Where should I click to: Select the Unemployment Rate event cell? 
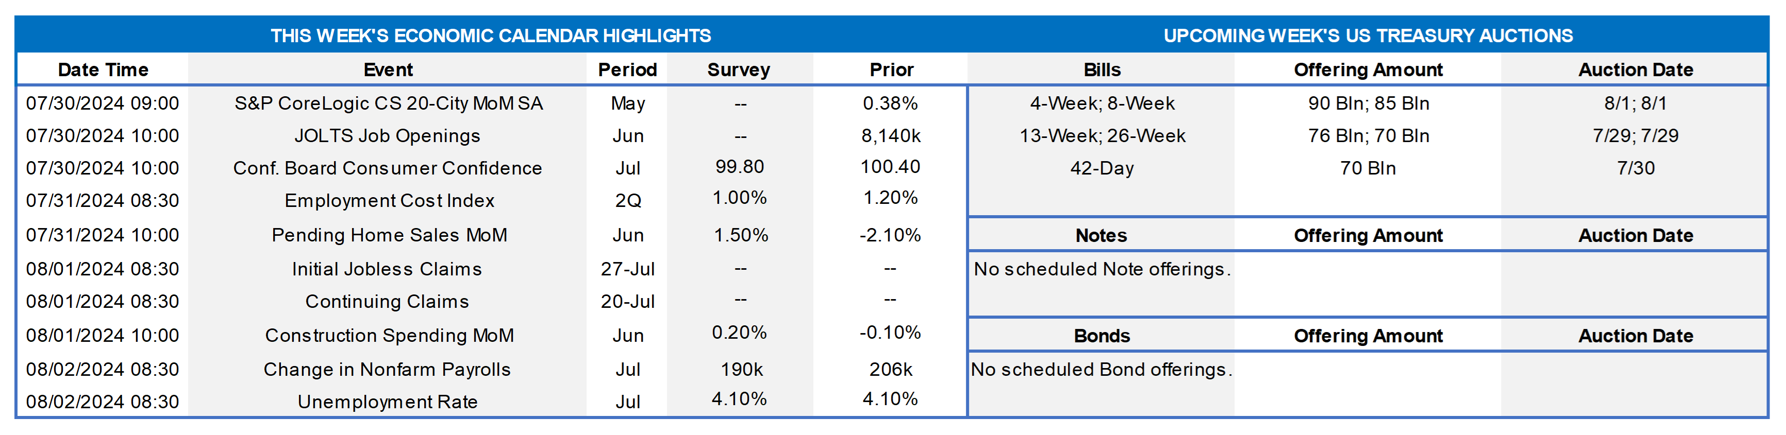click(x=387, y=402)
